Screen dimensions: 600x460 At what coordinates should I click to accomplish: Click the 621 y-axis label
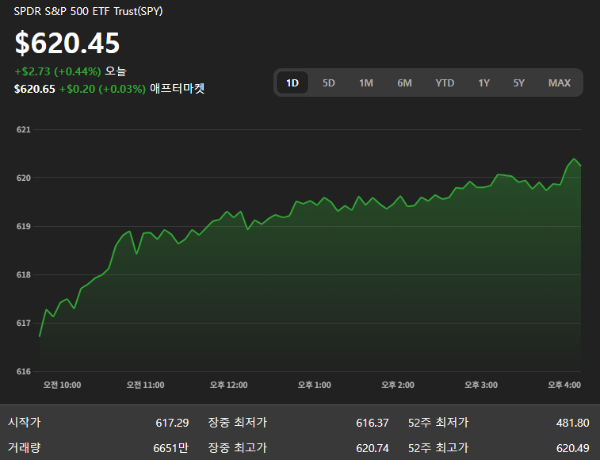[23, 129]
